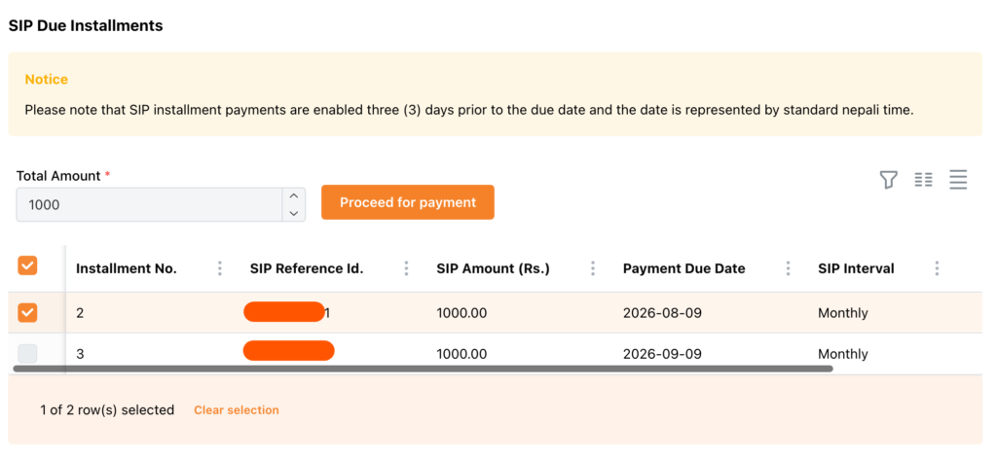Open the row density lines icon
997x457 pixels.
point(958,180)
